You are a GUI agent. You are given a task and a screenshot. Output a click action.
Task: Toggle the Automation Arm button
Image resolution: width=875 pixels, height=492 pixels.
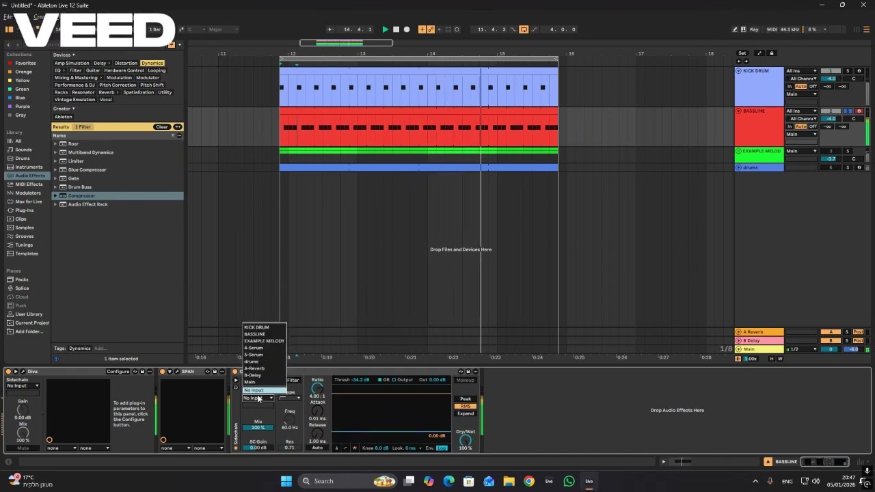(x=430, y=29)
